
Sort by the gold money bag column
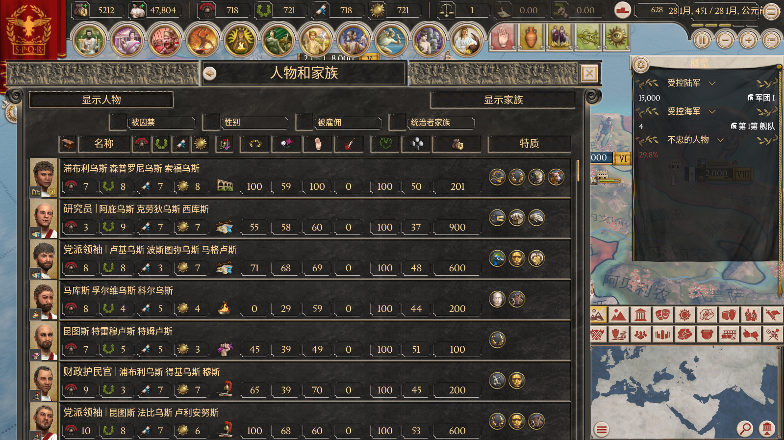click(x=457, y=144)
